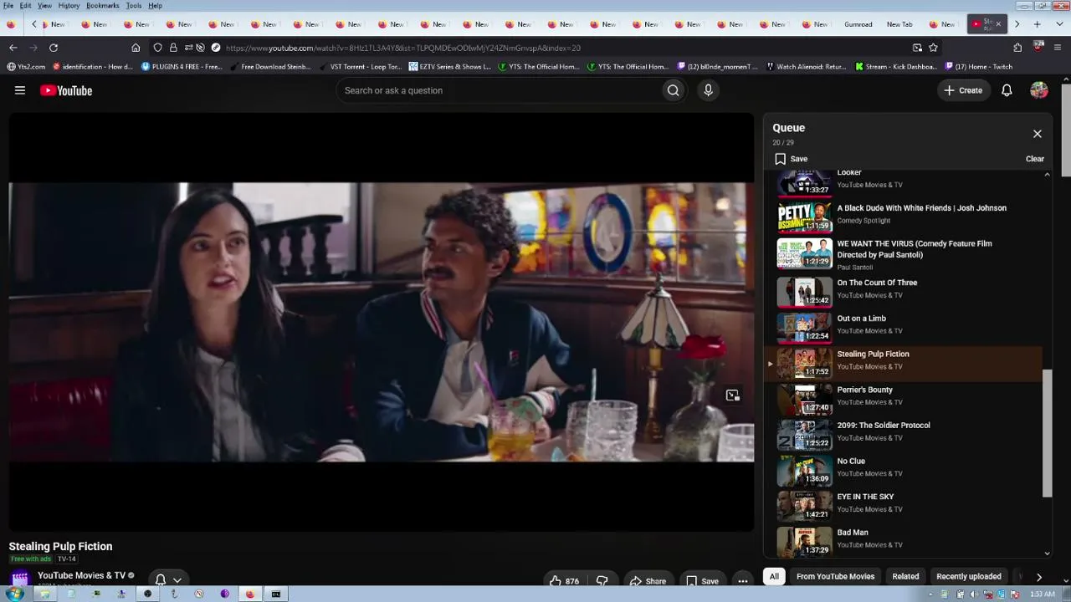Expand the channel notification bell dropdown
1071x602 pixels.
(168, 579)
